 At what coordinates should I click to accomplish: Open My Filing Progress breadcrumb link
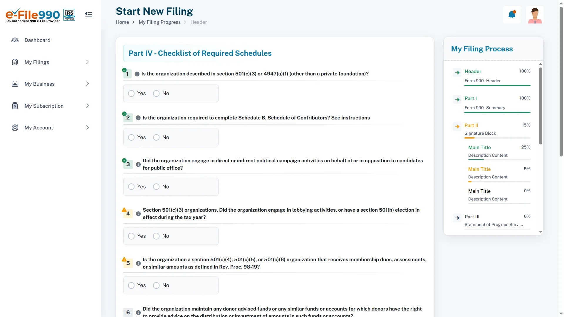pos(160,22)
